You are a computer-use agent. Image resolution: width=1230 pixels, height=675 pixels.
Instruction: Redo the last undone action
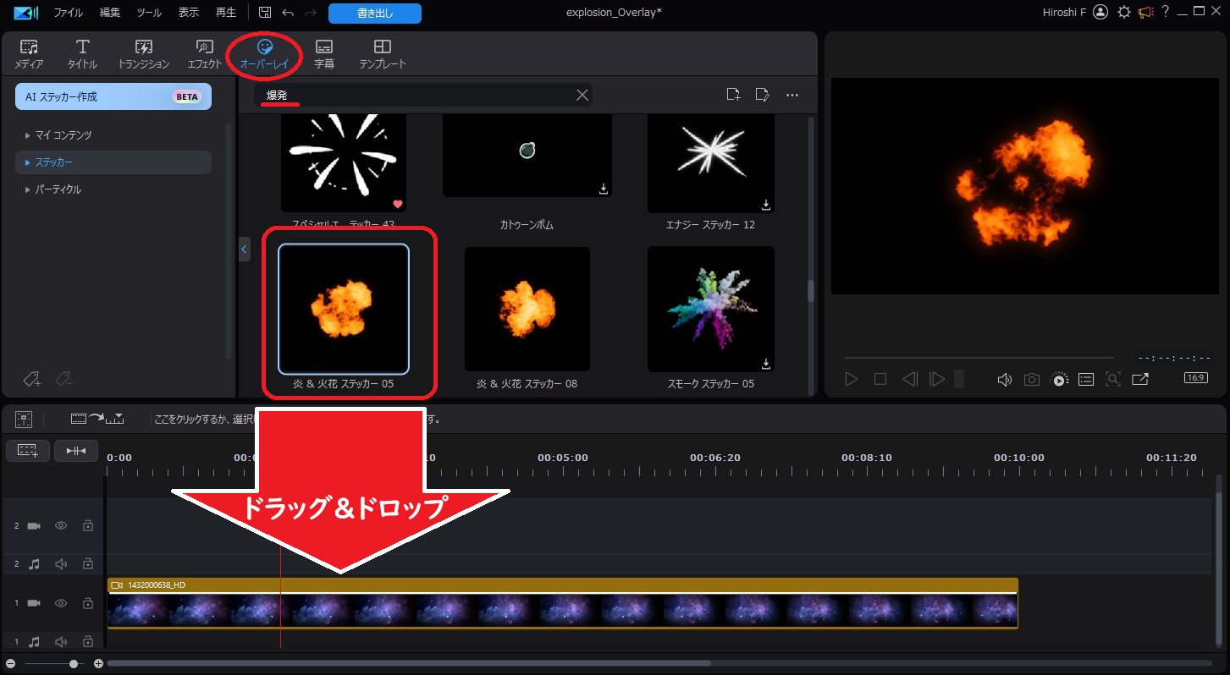pos(310,13)
